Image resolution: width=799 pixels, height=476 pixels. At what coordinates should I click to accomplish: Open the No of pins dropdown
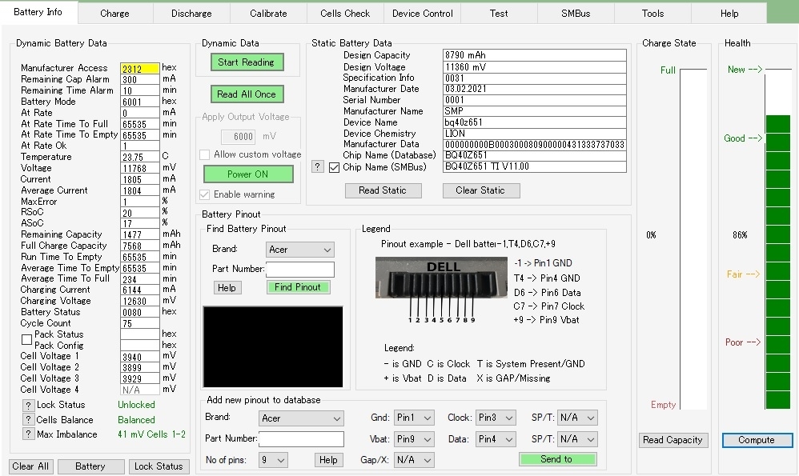[x=273, y=460]
